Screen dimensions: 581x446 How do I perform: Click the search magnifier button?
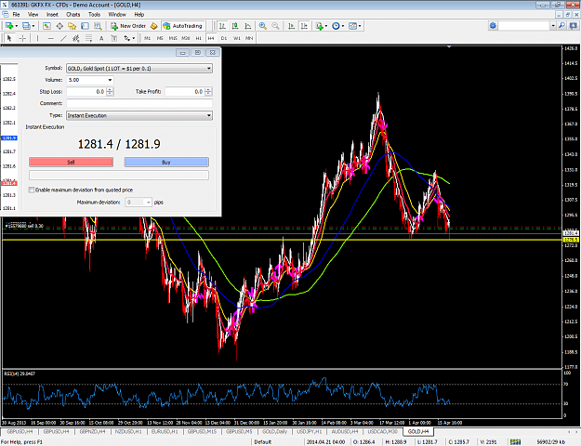tap(562, 26)
